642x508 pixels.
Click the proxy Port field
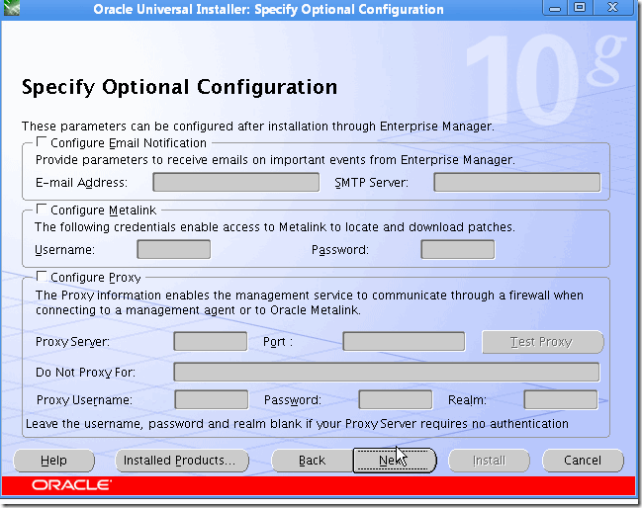pos(404,341)
